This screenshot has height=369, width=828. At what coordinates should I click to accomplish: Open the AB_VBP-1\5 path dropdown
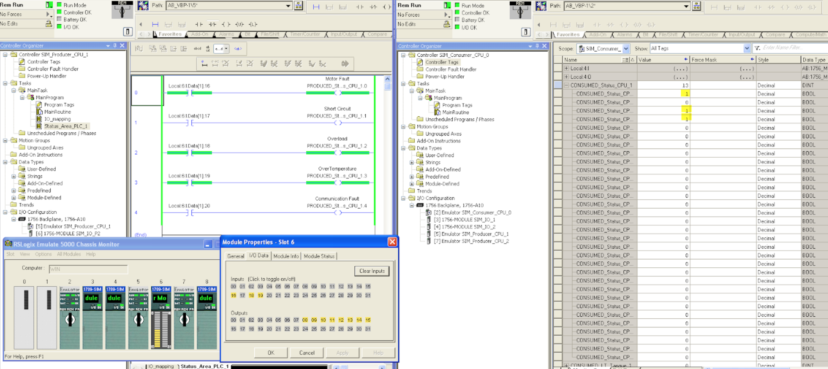pos(288,6)
